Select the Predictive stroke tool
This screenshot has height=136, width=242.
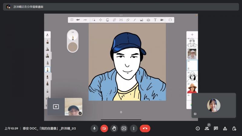click(x=135, y=20)
